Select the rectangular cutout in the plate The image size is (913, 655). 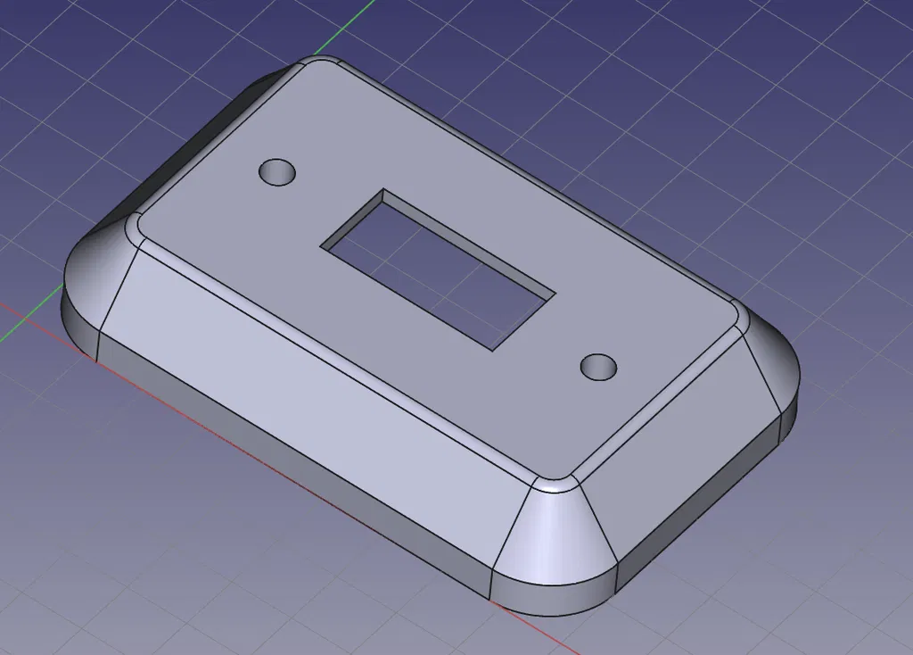(x=438, y=269)
